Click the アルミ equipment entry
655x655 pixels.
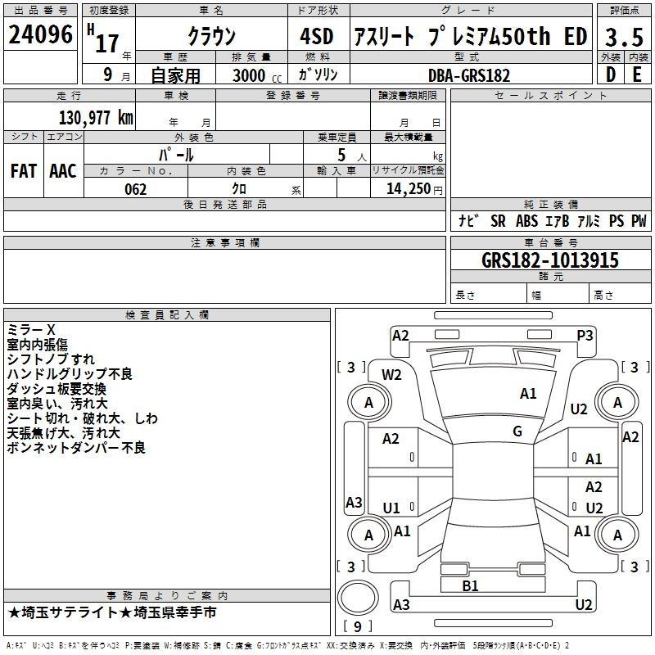(589, 221)
